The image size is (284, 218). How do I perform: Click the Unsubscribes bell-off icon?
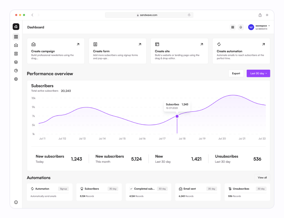click(x=230, y=189)
